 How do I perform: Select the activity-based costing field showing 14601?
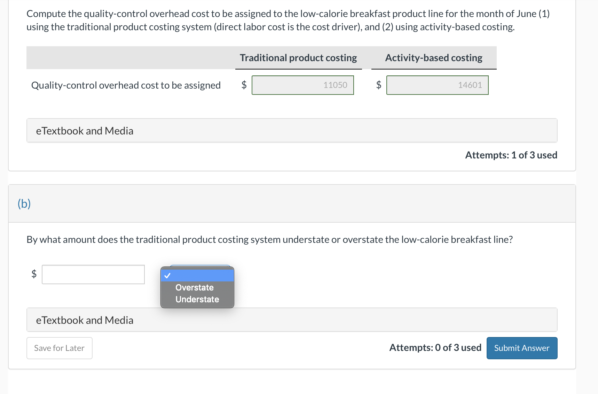pyautogui.click(x=437, y=85)
